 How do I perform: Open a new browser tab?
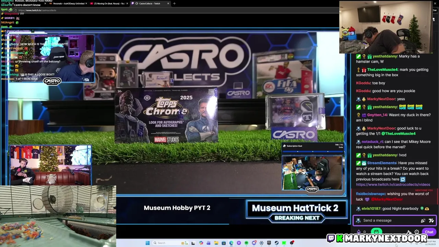(174, 3)
